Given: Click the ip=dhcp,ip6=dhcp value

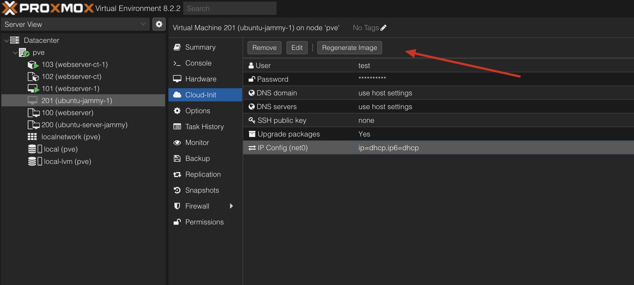Looking at the screenshot, I should pos(388,148).
